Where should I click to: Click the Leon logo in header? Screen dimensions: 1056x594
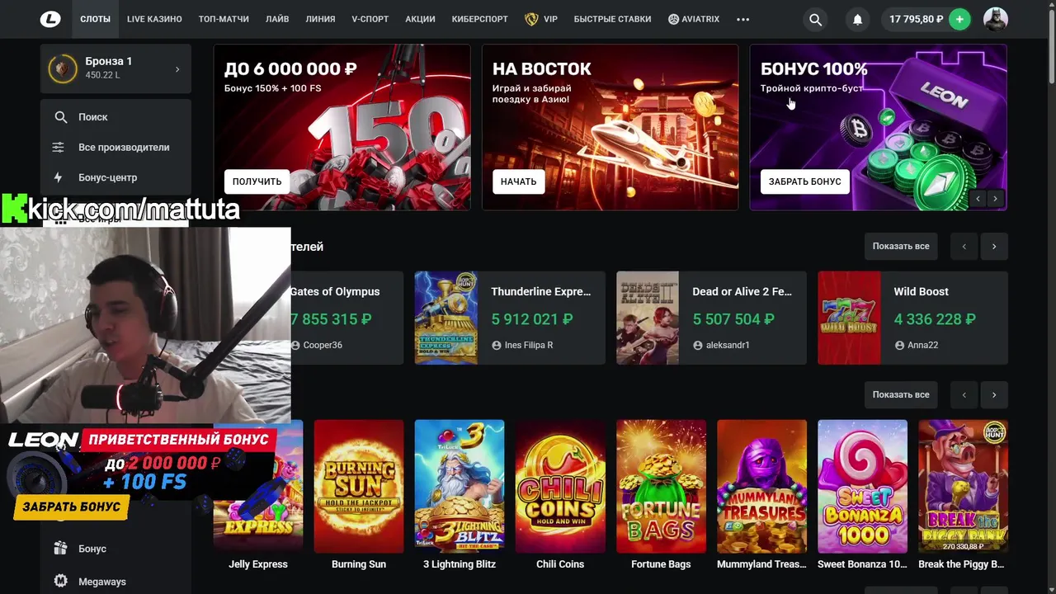tap(50, 19)
